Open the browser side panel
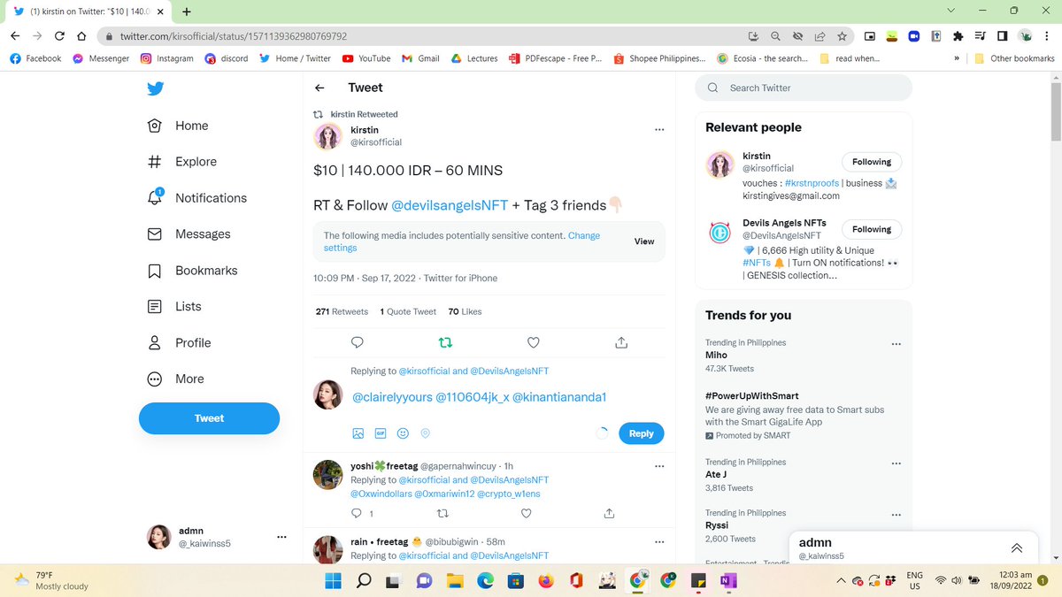The width and height of the screenshot is (1062, 597). tap(1002, 36)
